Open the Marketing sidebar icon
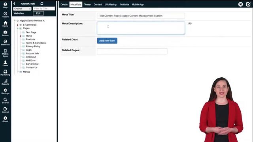The image size is (253, 142). point(5,73)
